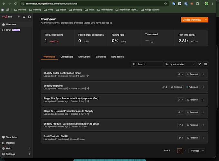The width and height of the screenshot is (219, 161).
Task: Click the Time saved info icon
Action: click(x=152, y=42)
